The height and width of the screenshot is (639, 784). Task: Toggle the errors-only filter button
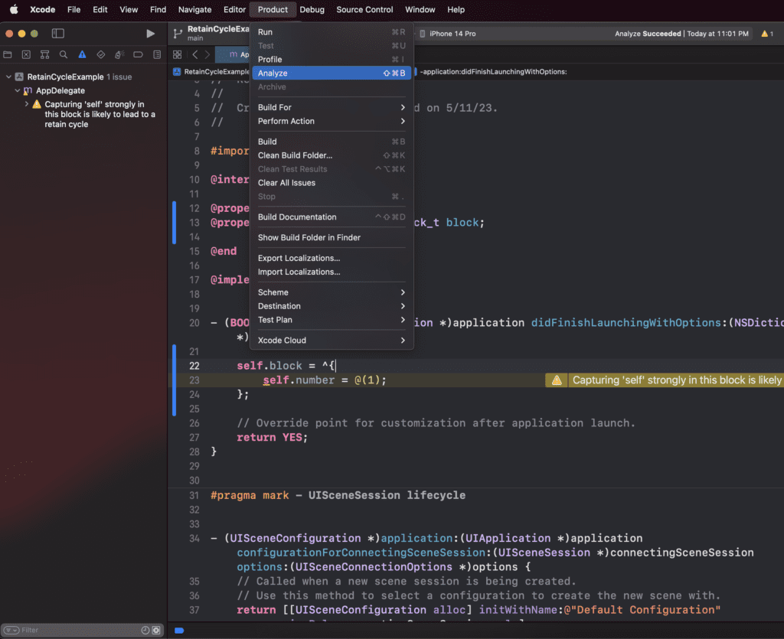coord(156,630)
